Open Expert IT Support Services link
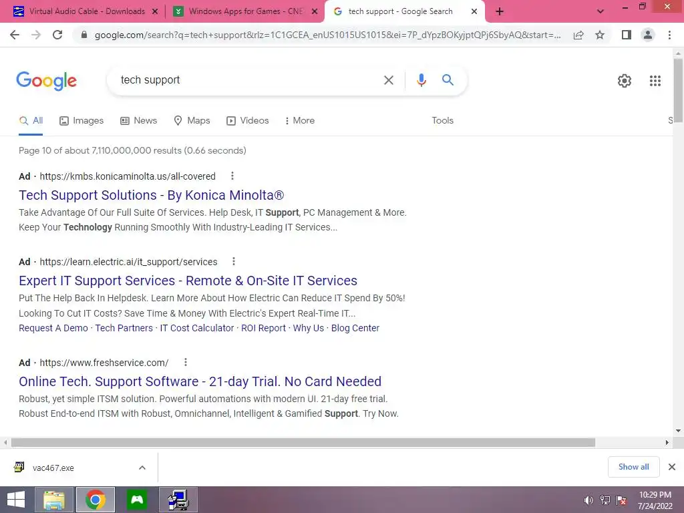684x513 pixels. 188,281
